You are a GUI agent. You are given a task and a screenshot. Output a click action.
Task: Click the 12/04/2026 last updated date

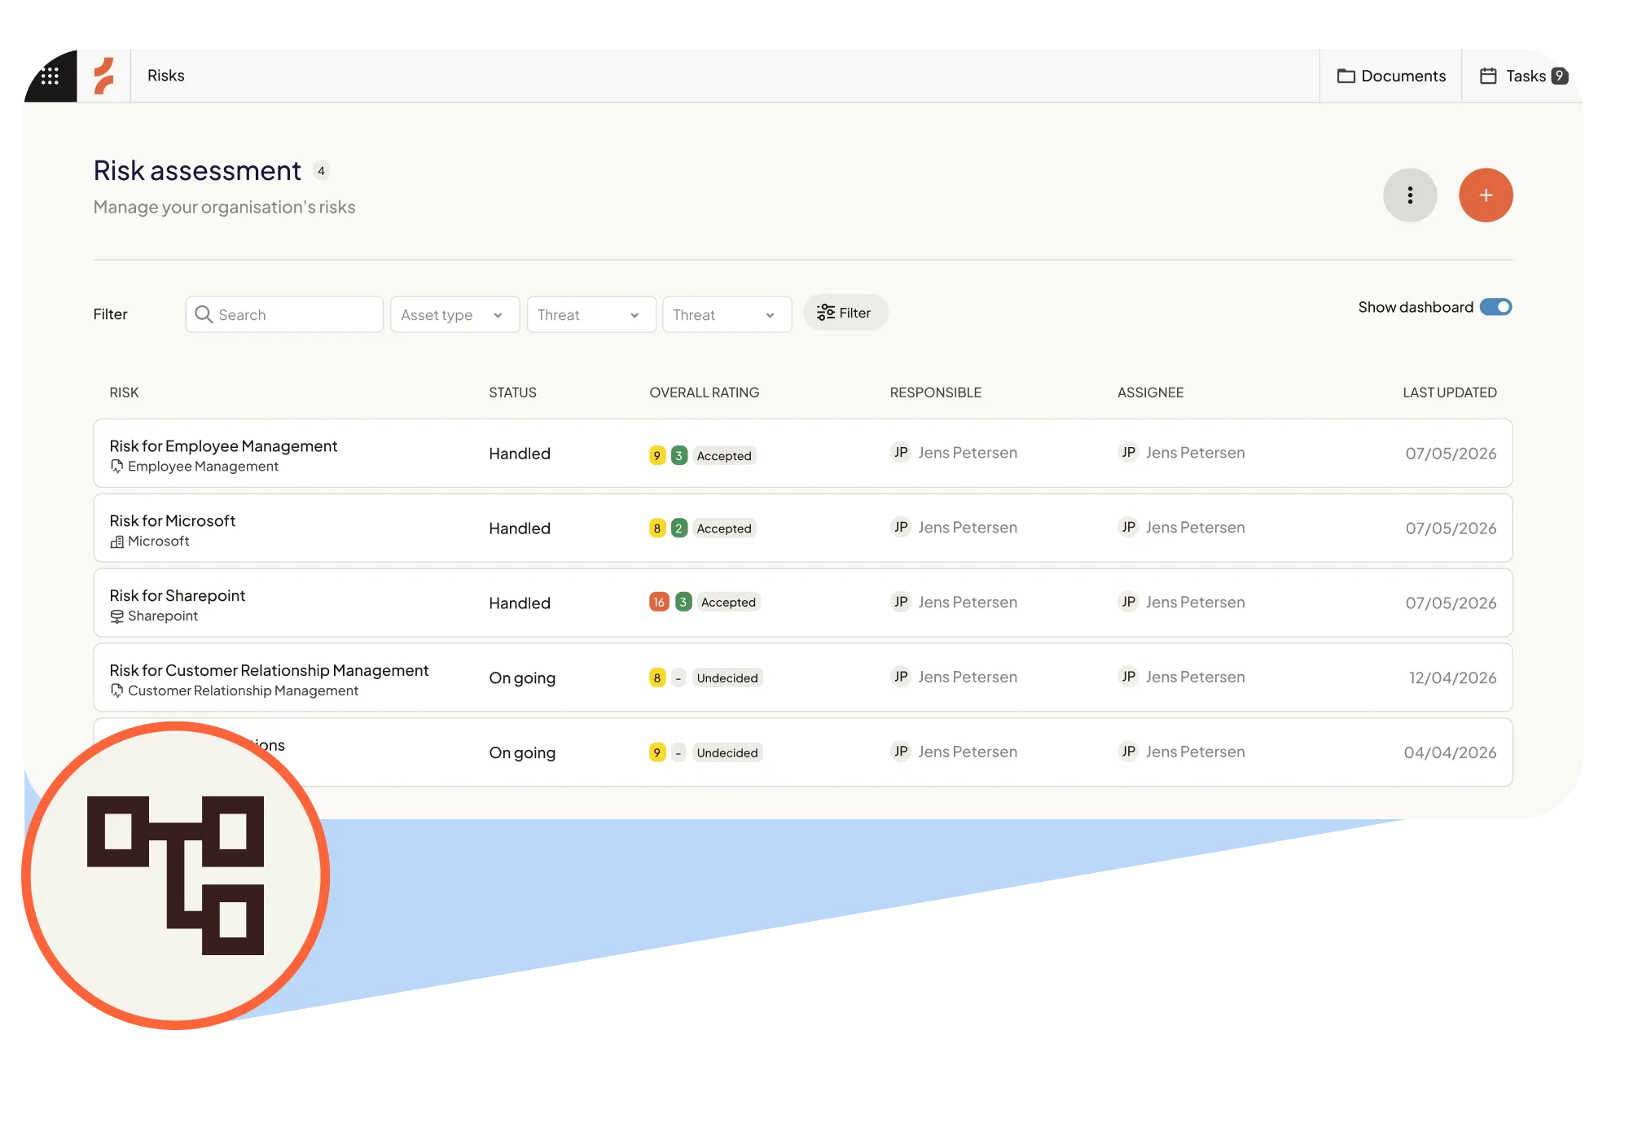(x=1452, y=678)
